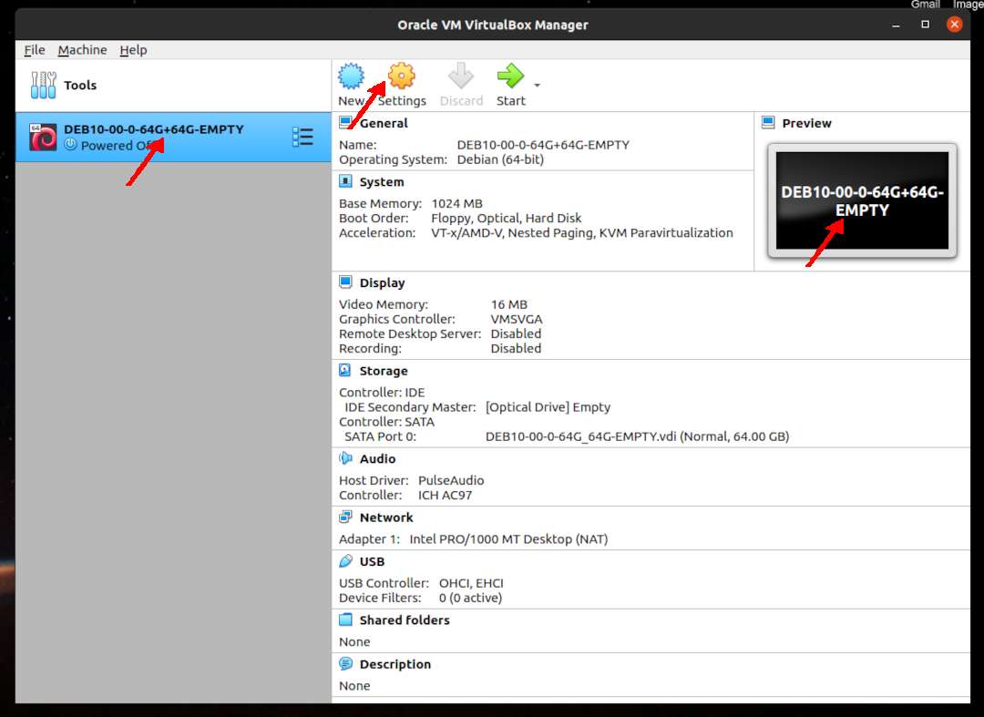Open the Storage settings heading link

pyautogui.click(x=384, y=371)
